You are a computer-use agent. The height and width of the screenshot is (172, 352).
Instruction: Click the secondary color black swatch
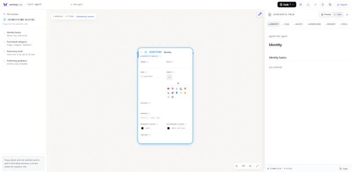pyautogui.click(x=169, y=128)
